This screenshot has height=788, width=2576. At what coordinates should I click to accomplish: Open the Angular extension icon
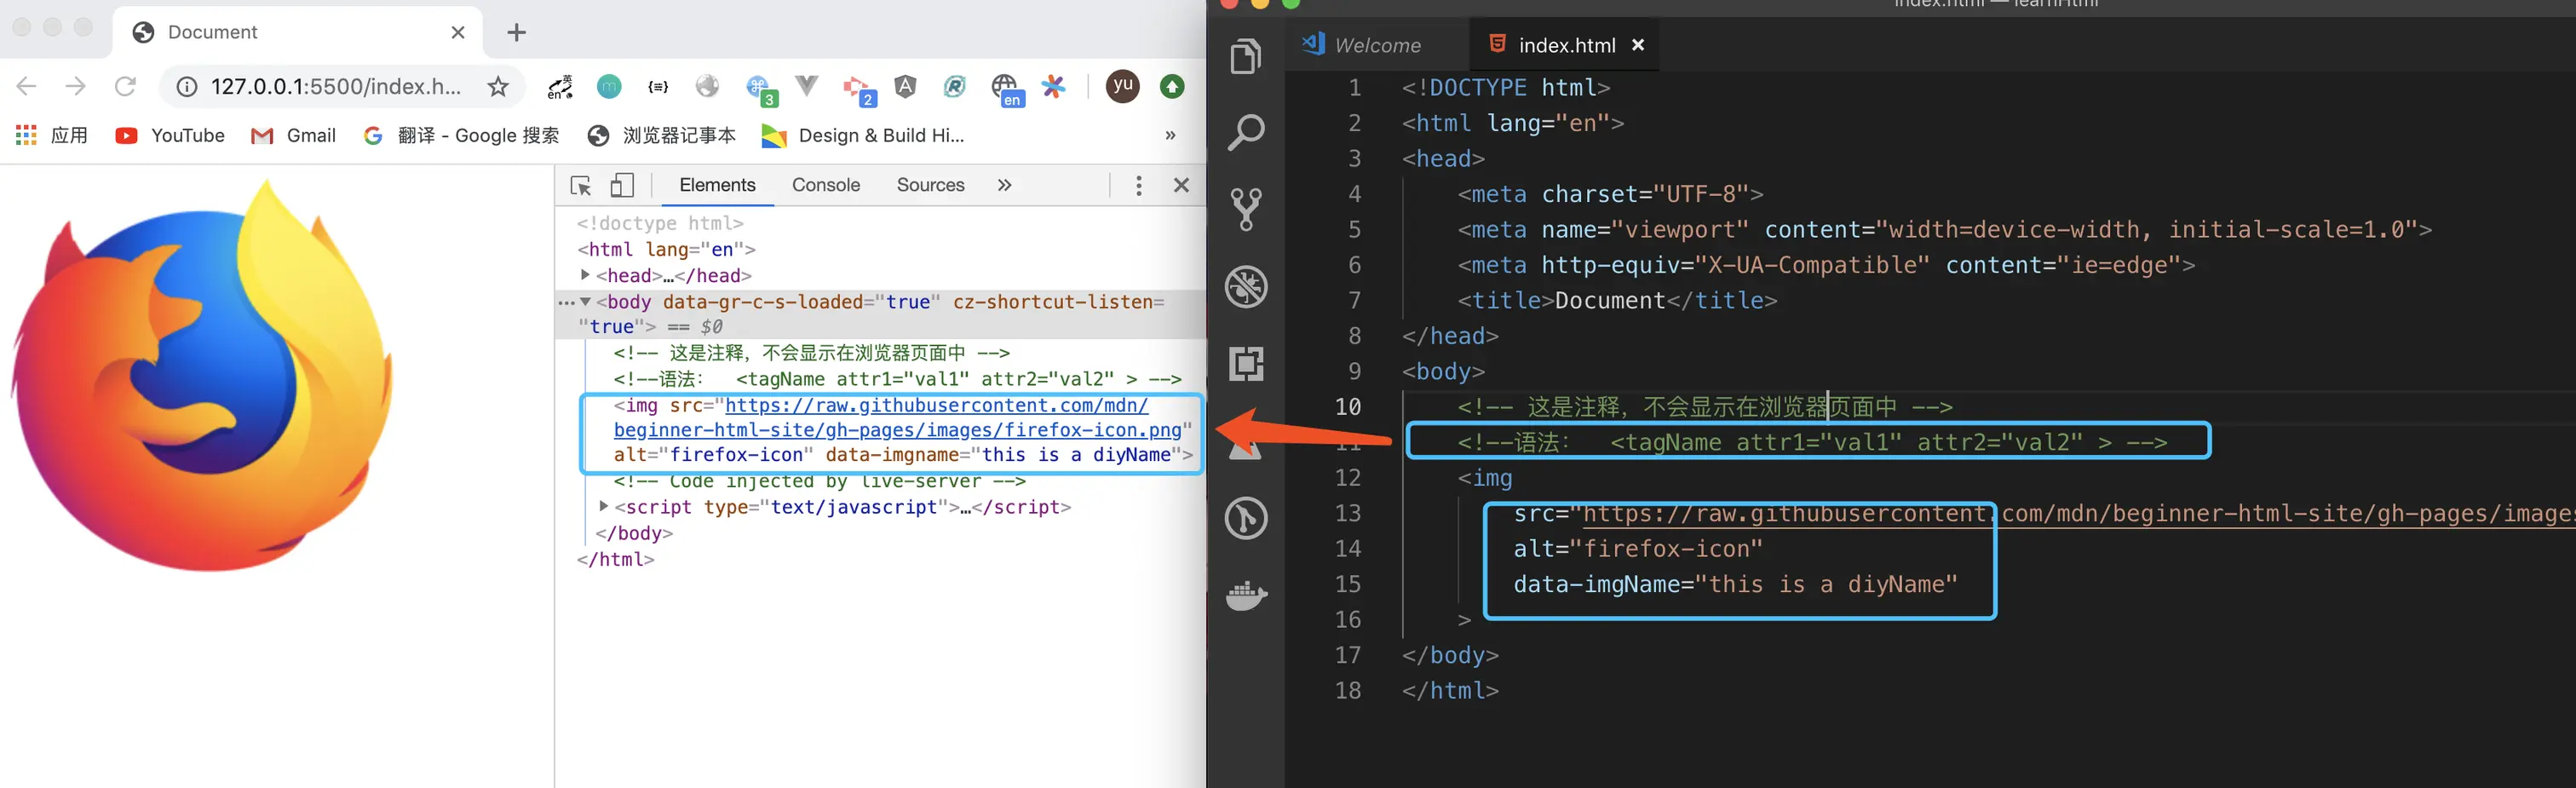[x=905, y=87]
